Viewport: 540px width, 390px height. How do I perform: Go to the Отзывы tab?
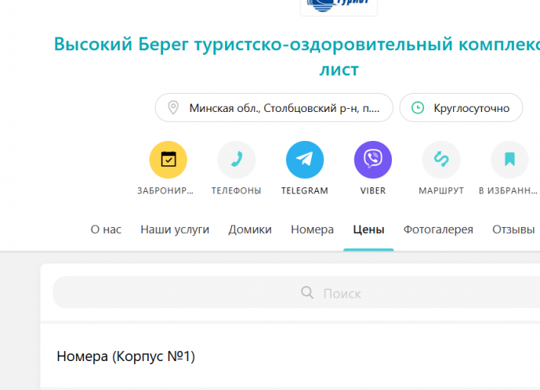pos(513,229)
